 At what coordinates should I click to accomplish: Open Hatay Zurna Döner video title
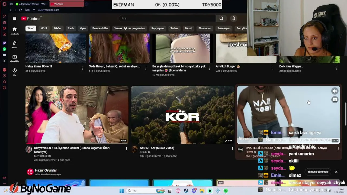coord(38,66)
